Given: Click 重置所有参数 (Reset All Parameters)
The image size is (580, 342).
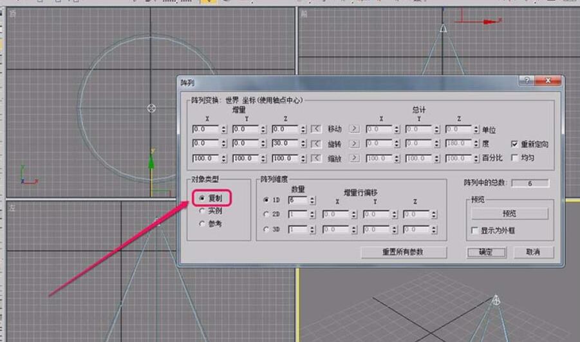Looking at the screenshot, I should pyautogui.click(x=404, y=252).
